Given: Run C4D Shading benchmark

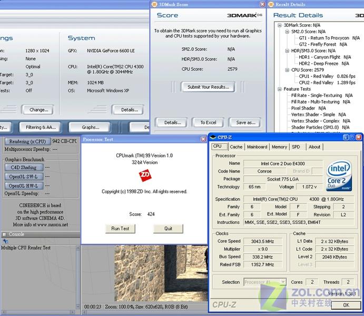Looking at the screenshot, I should click(24, 167).
